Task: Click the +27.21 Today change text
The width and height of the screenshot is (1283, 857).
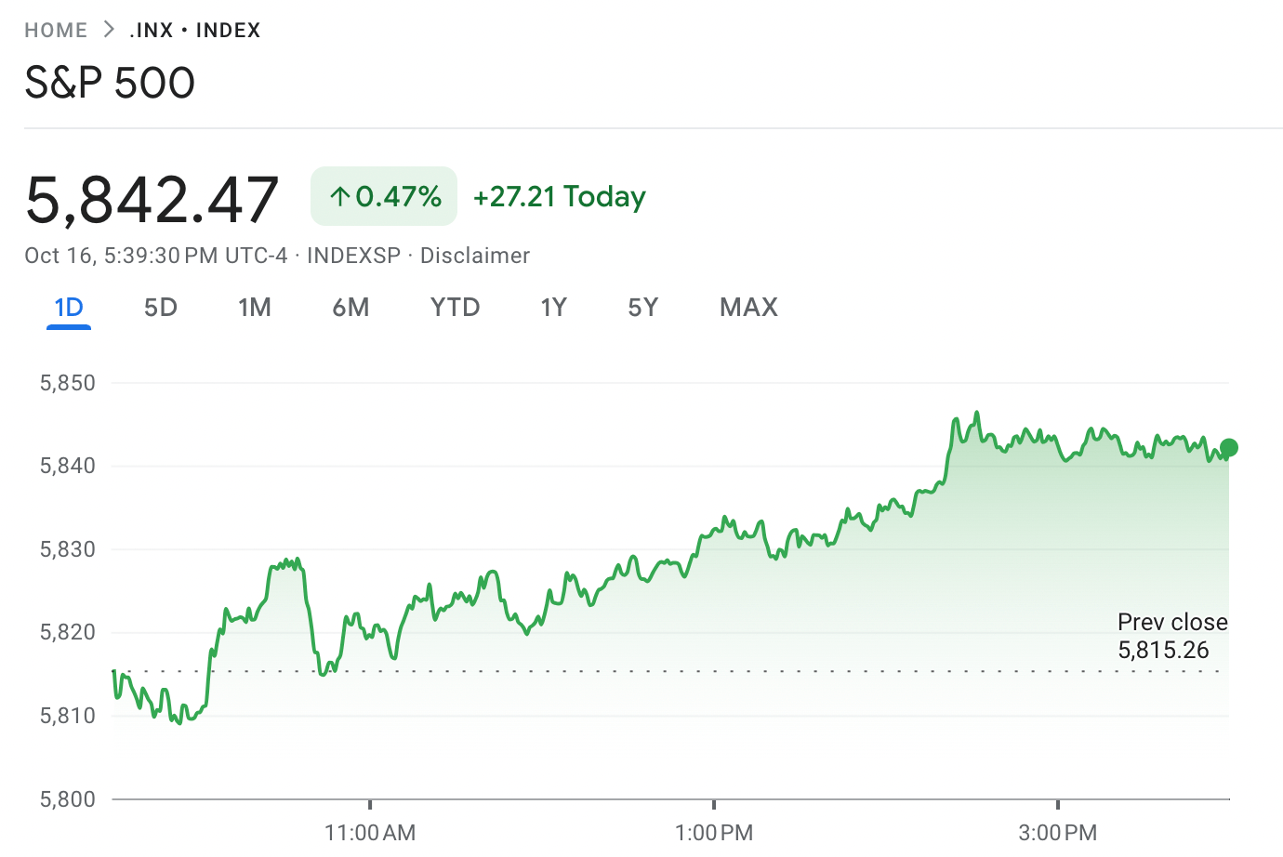Action: coord(559,196)
